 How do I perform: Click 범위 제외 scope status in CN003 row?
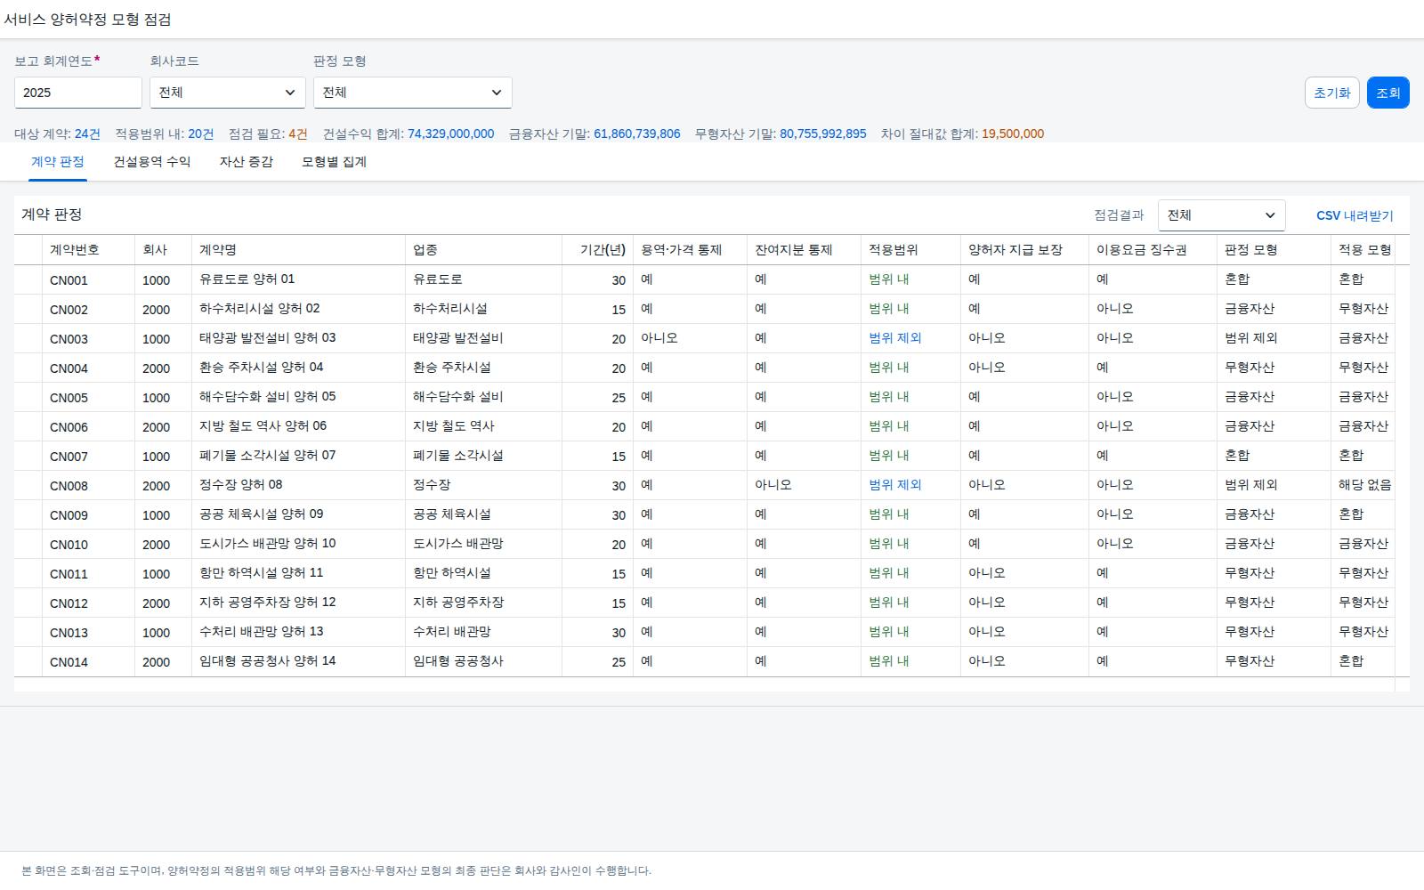click(894, 338)
